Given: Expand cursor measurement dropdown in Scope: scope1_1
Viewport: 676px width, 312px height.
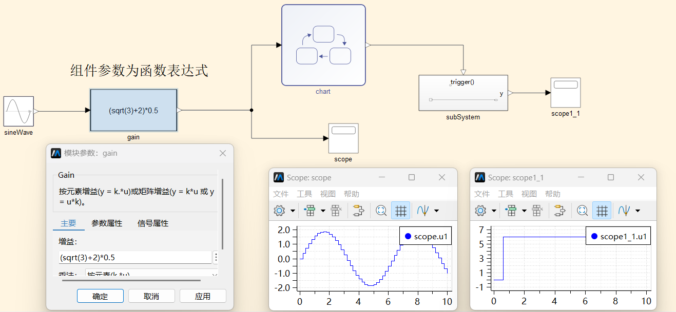Looking at the screenshot, I should pyautogui.click(x=638, y=211).
